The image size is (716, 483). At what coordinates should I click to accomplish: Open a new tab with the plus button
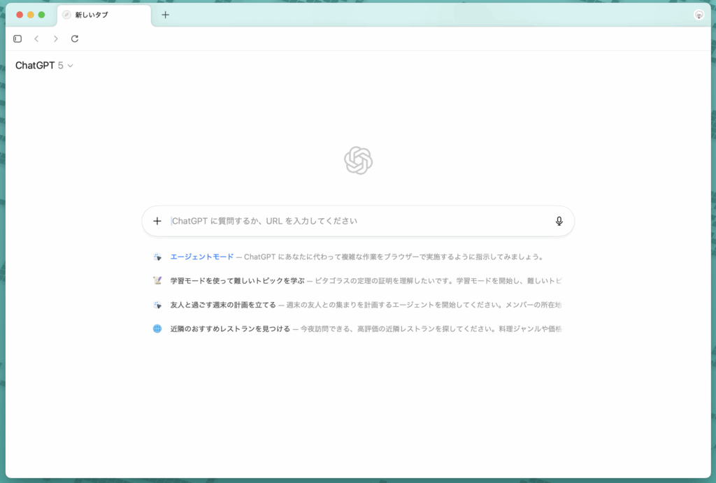(x=166, y=14)
